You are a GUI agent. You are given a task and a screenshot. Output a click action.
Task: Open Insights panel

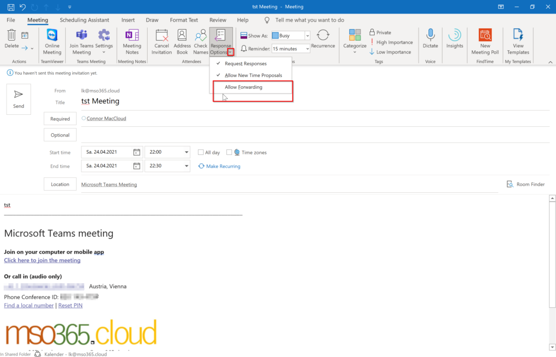(x=454, y=39)
